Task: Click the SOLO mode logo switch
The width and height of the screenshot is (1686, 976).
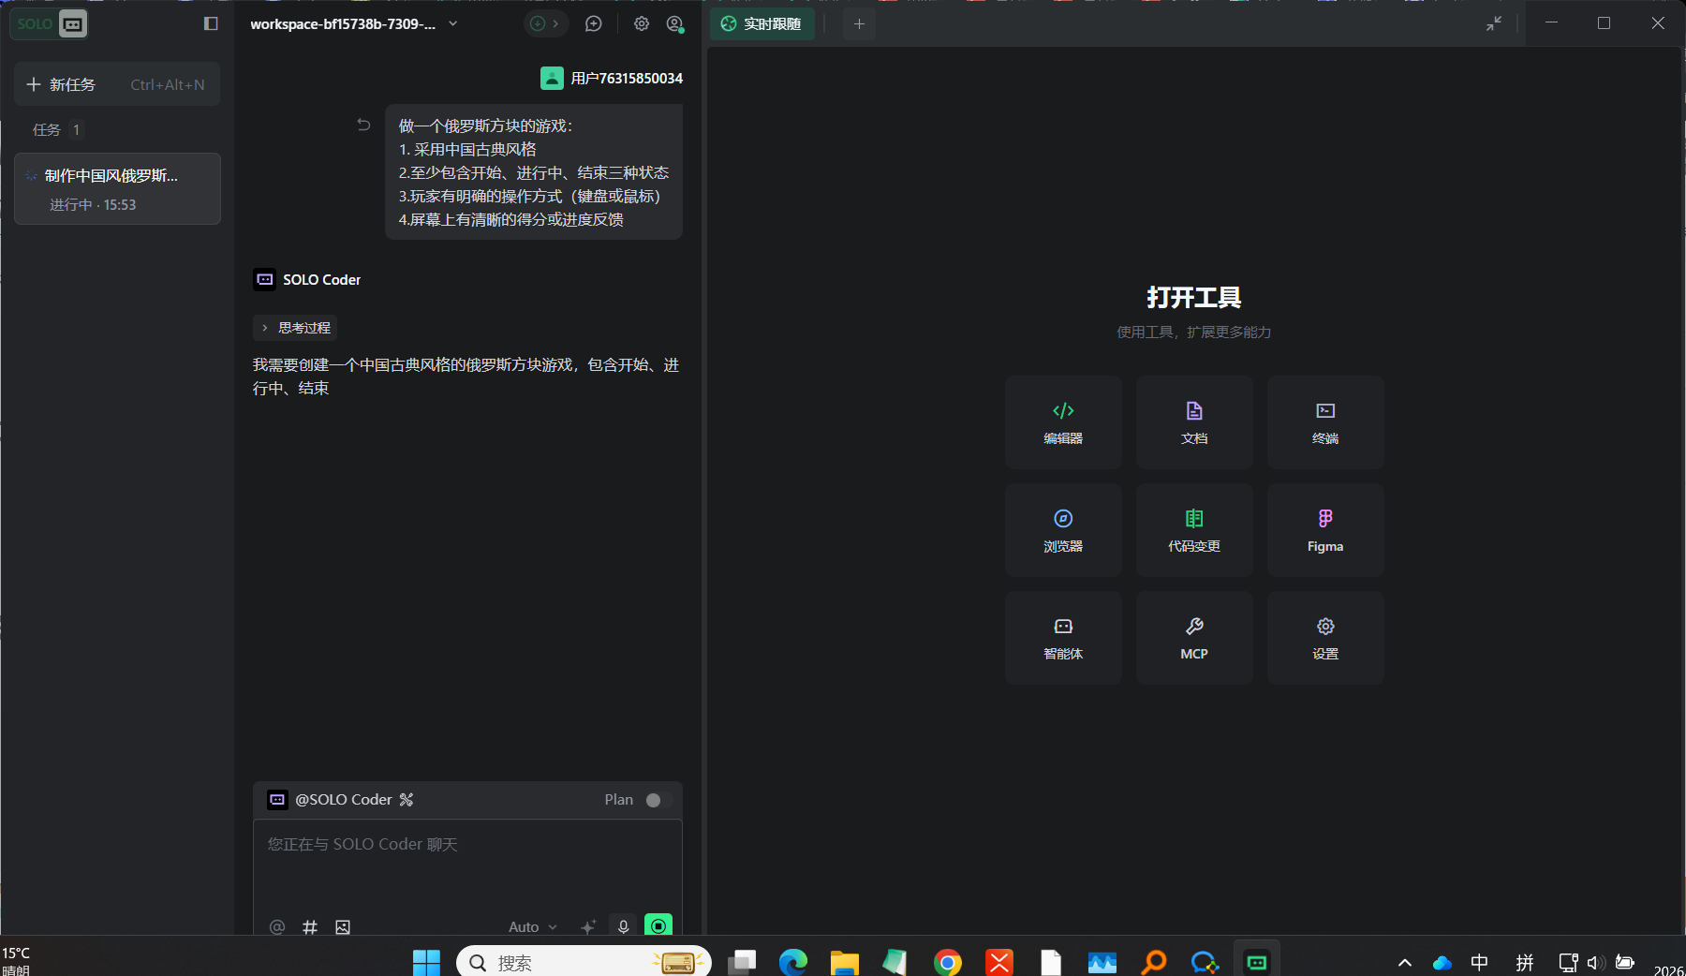Action: [51, 23]
